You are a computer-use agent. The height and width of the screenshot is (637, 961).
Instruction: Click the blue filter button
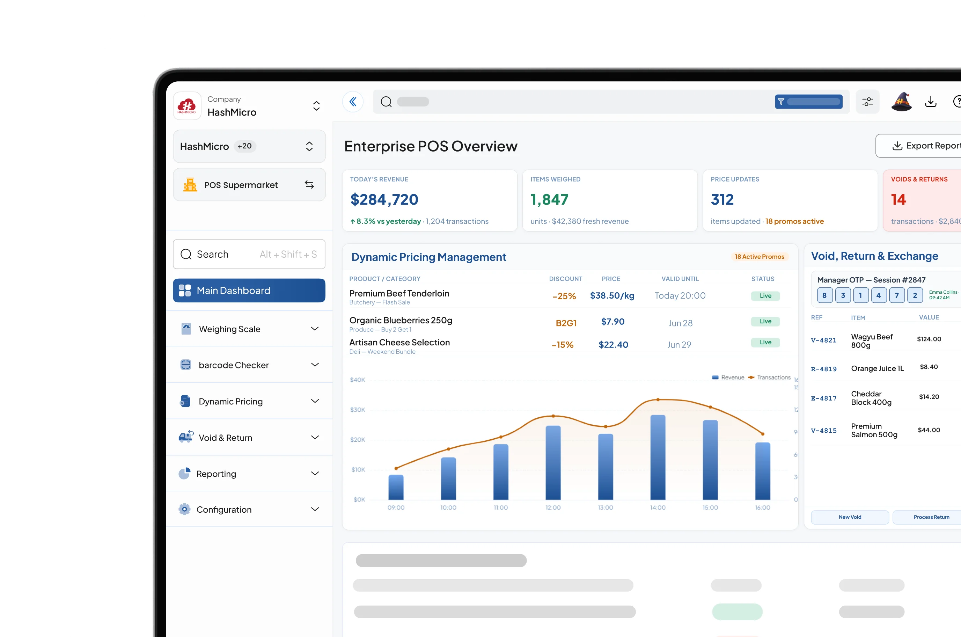click(808, 102)
